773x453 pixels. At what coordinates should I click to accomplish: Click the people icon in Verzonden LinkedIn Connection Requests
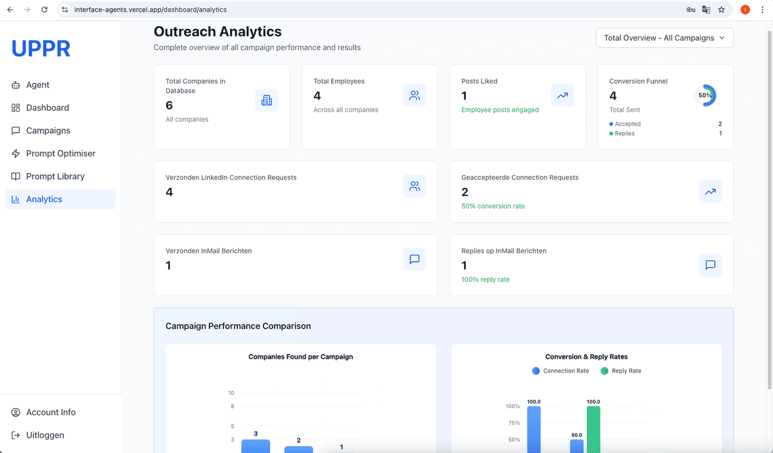(414, 186)
